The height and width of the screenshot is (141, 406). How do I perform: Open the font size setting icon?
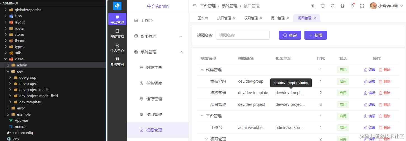coord(313,6)
